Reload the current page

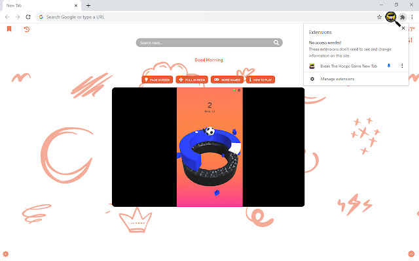[28, 17]
